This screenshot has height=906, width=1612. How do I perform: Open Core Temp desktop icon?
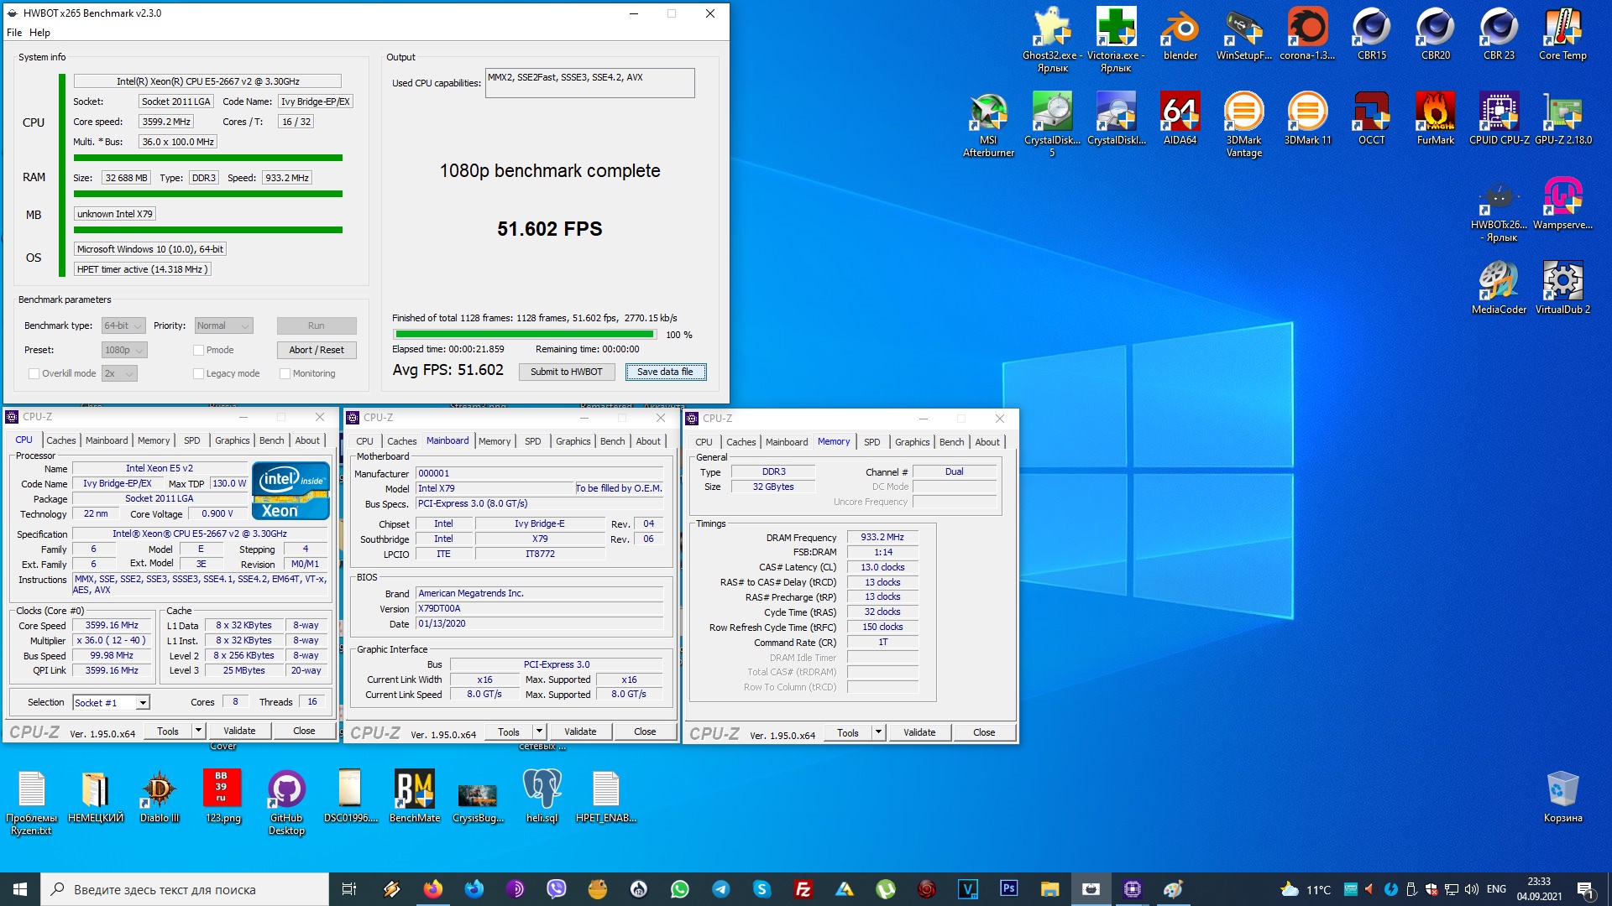coord(1562,34)
